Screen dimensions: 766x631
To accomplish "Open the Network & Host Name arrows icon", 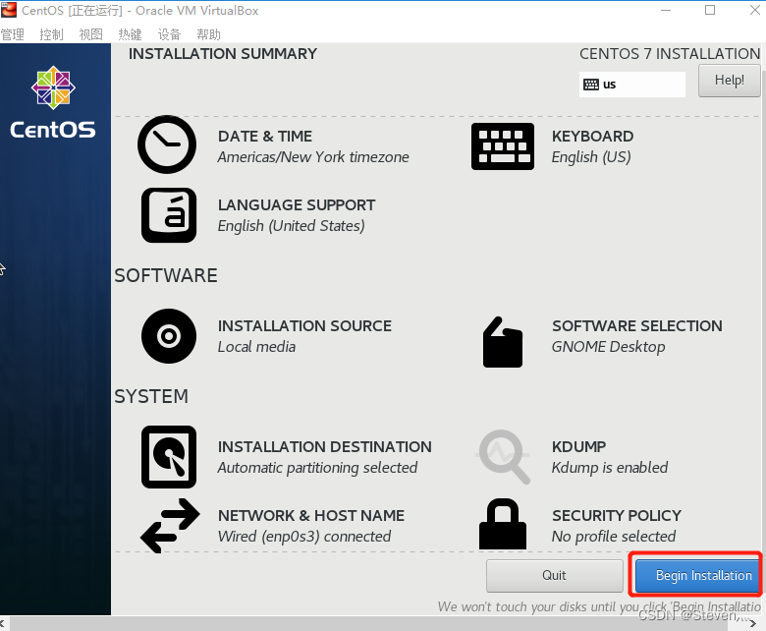I will (x=170, y=526).
